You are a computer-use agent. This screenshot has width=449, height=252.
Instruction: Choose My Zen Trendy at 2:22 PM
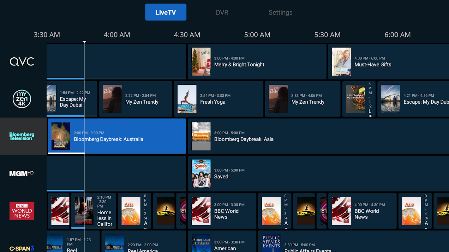135,99
